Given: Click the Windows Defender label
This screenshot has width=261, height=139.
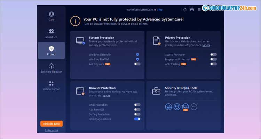Looking at the screenshot, I should click(100, 55).
